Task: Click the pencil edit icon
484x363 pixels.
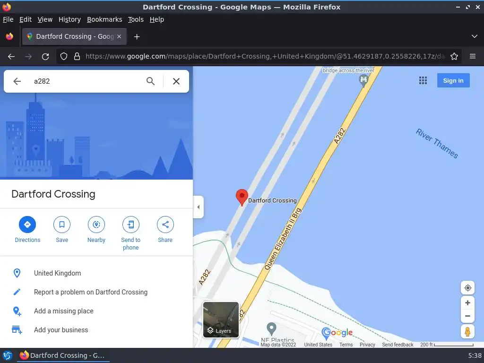Action: coord(17,292)
